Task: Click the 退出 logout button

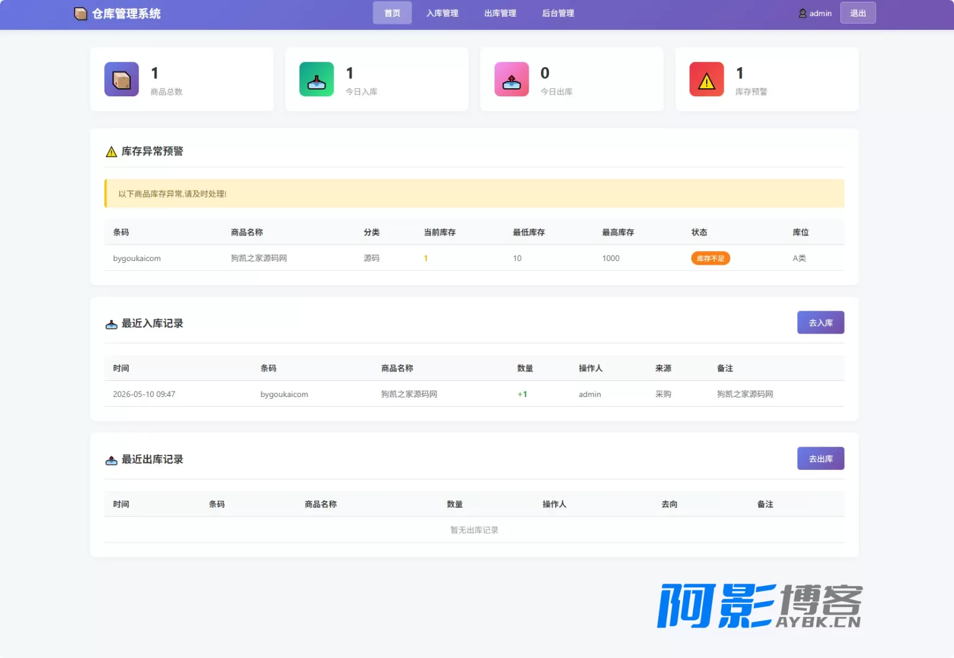Action: tap(858, 13)
